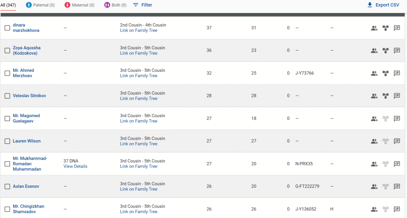407x218 pixels.
Task: Select the Both (0) matches tab
Action: [115, 5]
